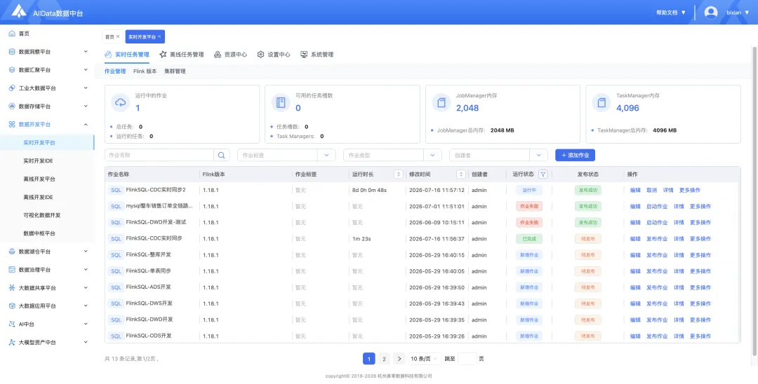Open 数据中枢平台 in sidebar
This screenshot has width=758, height=384.
39,233
